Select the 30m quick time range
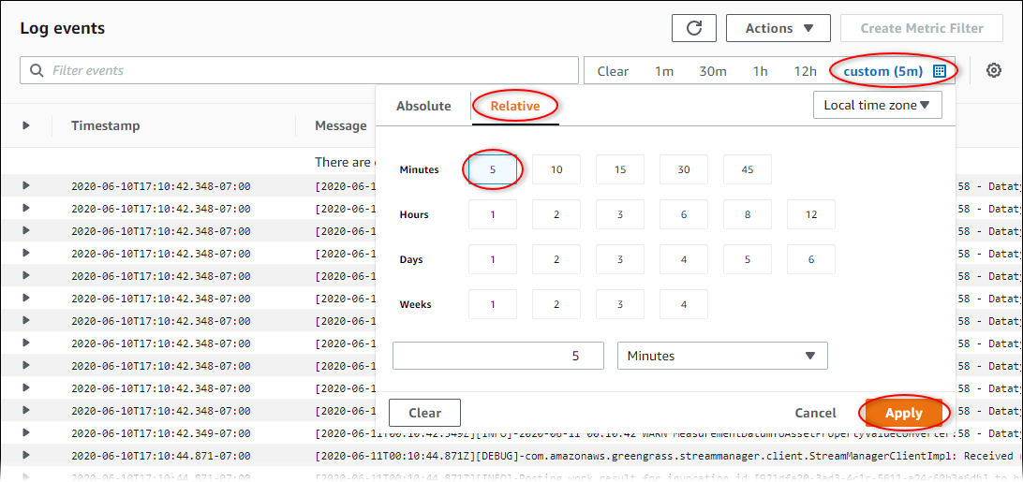The width and height of the screenshot is (1023, 482). (712, 71)
